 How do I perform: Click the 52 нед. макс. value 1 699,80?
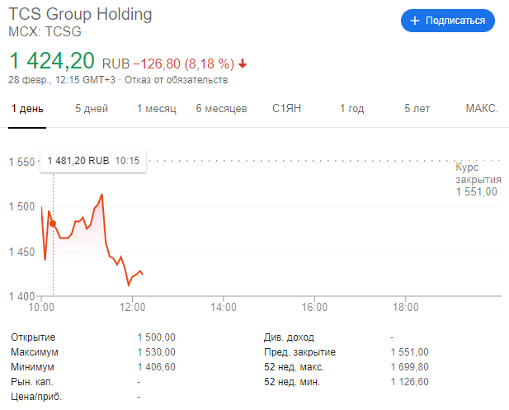pyautogui.click(x=410, y=367)
